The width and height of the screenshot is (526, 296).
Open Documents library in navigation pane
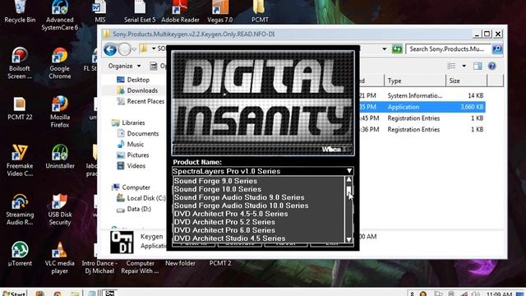(x=137, y=133)
